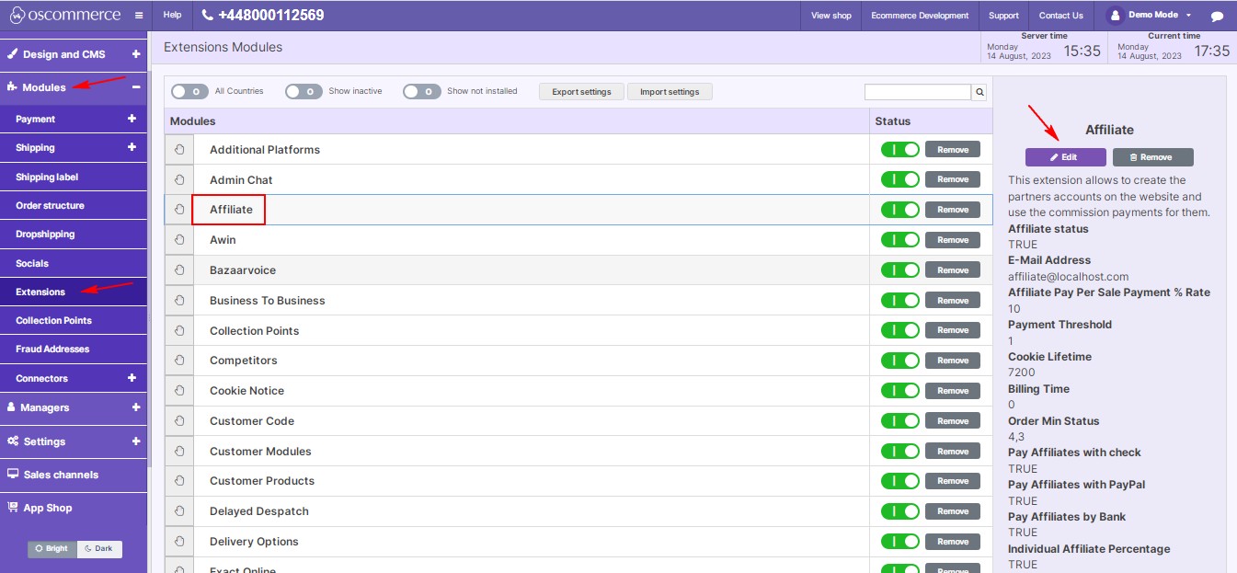Click the drag handle for Competitors row

(179, 361)
